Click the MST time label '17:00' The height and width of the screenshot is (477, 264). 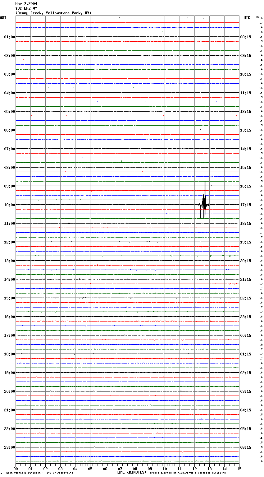click(x=9, y=336)
